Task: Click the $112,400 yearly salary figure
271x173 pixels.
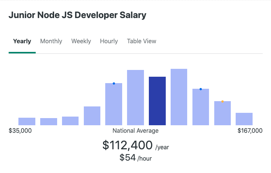Action: pos(128,145)
